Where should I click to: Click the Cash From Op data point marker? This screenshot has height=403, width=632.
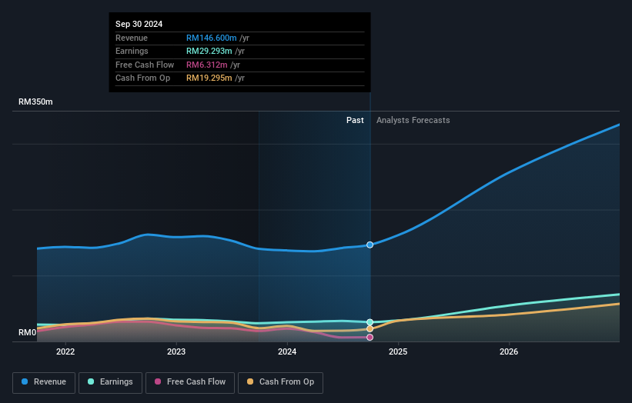[x=370, y=329]
